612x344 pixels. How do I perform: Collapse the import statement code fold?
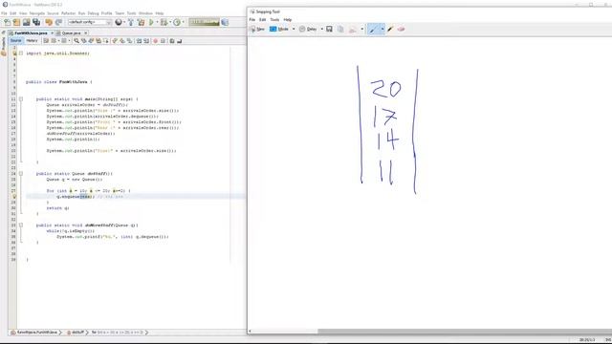[21, 54]
